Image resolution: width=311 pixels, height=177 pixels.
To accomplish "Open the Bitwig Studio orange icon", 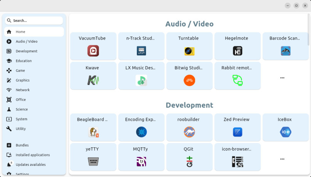I will 189,80.
